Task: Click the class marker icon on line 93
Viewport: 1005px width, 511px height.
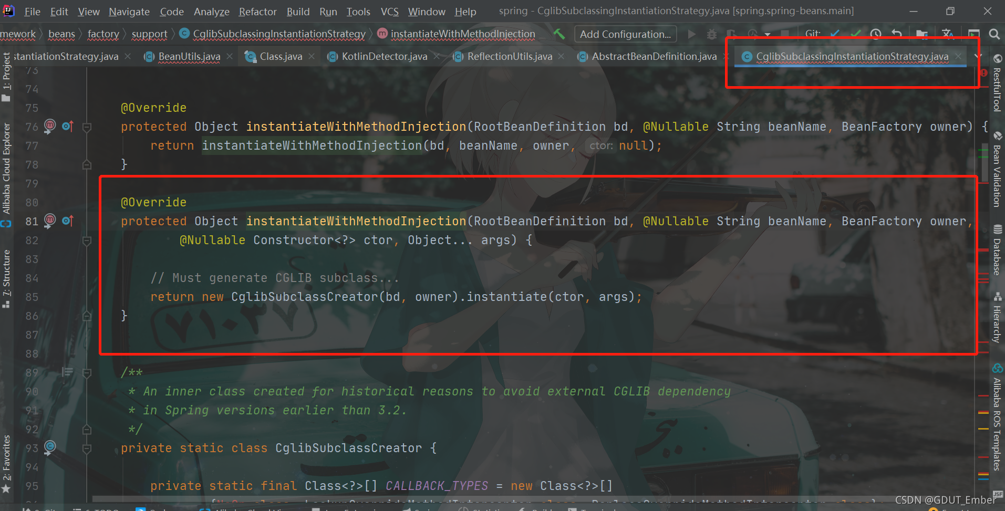Action: [x=50, y=447]
